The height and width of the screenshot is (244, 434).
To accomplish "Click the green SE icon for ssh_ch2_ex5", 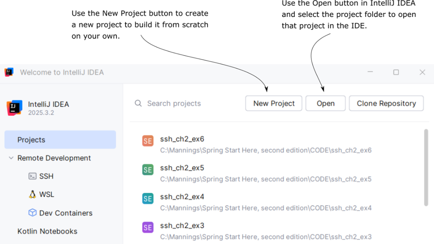I will point(148,170).
